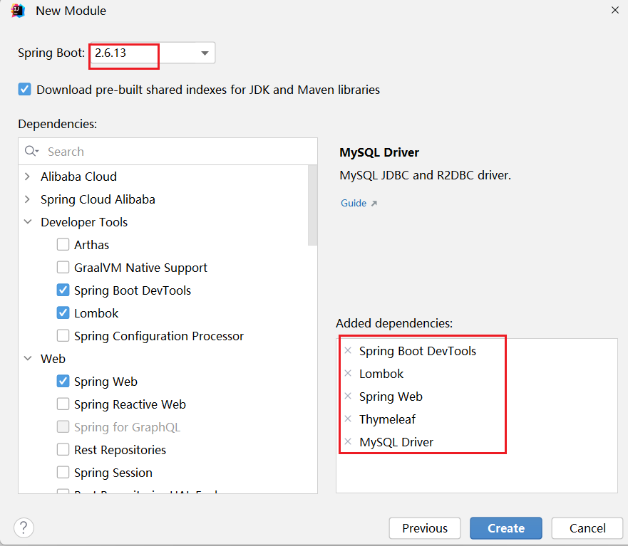Select Spring Web in added dependencies list
Screen dimensions: 628x546
tap(391, 397)
